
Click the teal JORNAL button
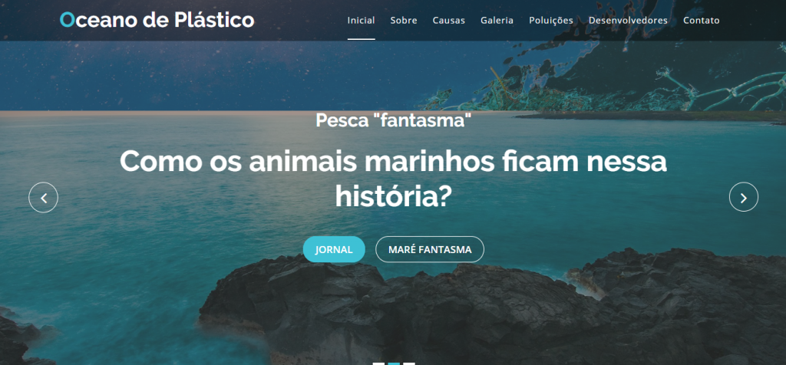334,249
